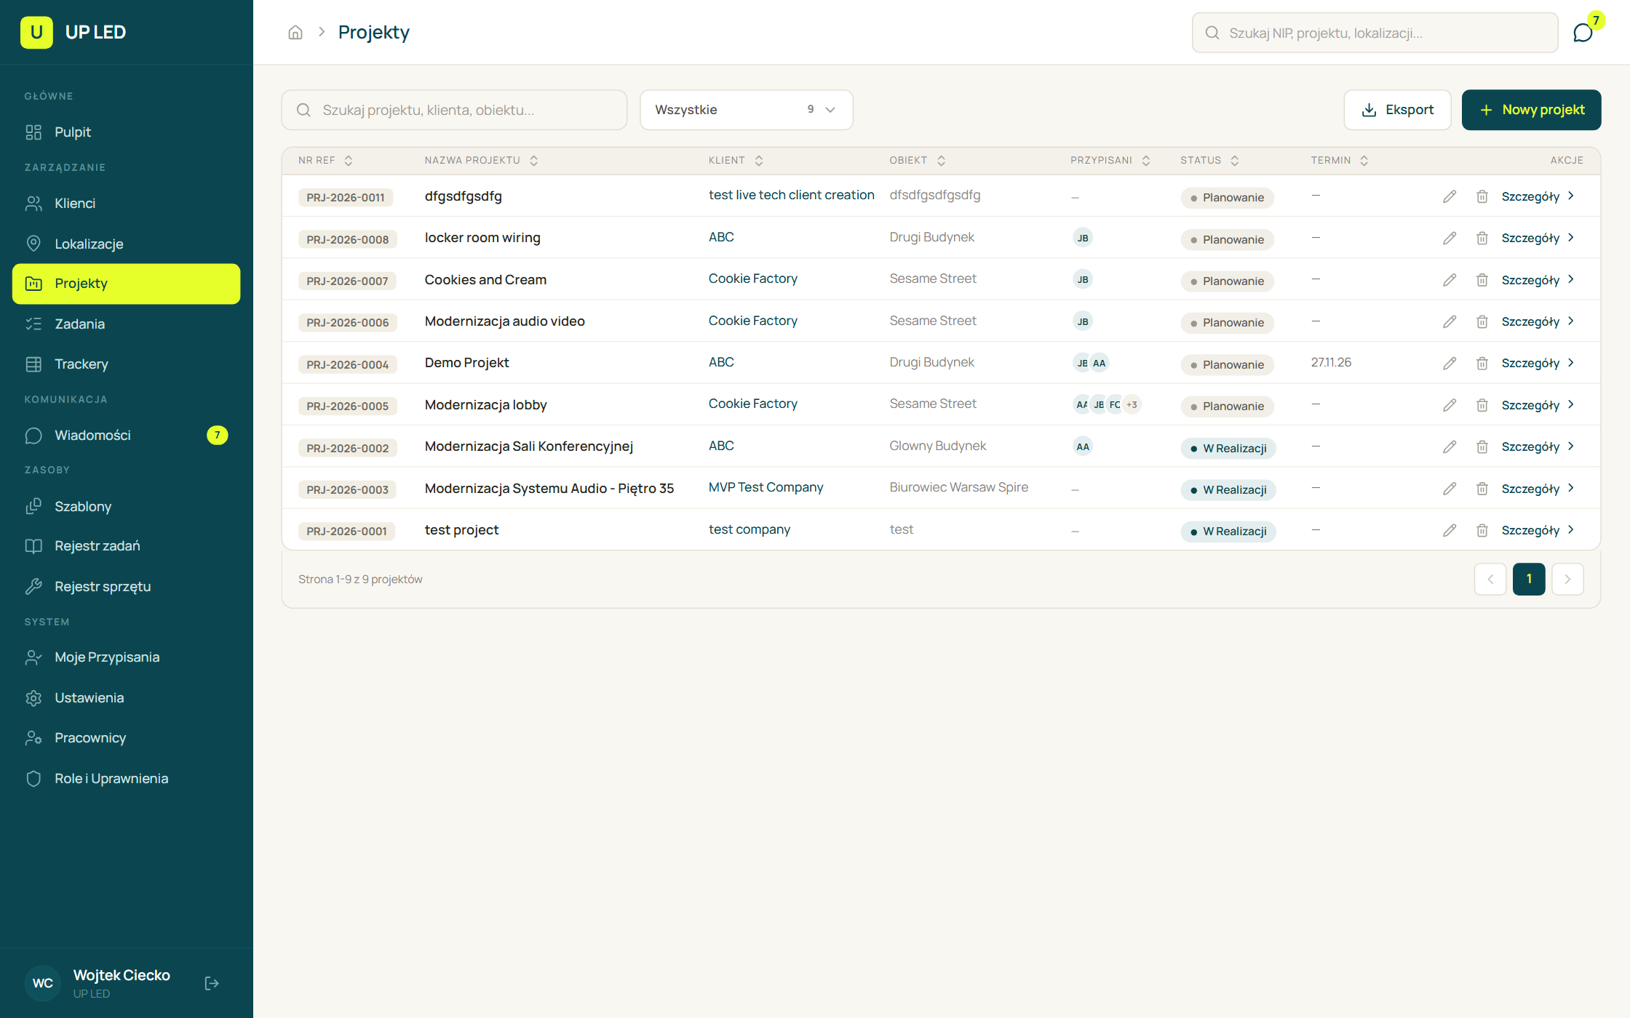Edit Modernizacja Sali Konferencyjnej project
1630x1018 pixels.
(x=1450, y=446)
